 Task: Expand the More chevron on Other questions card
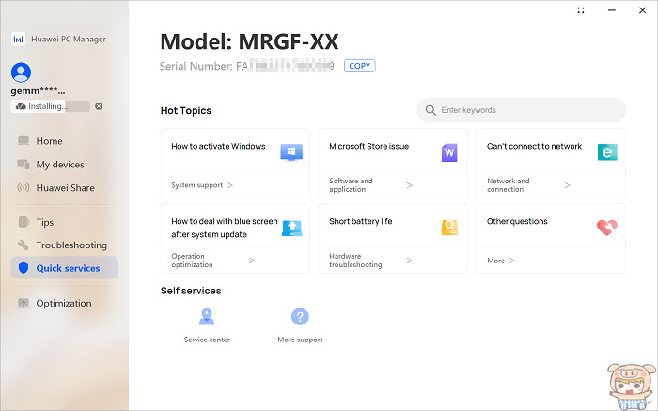[x=512, y=261]
